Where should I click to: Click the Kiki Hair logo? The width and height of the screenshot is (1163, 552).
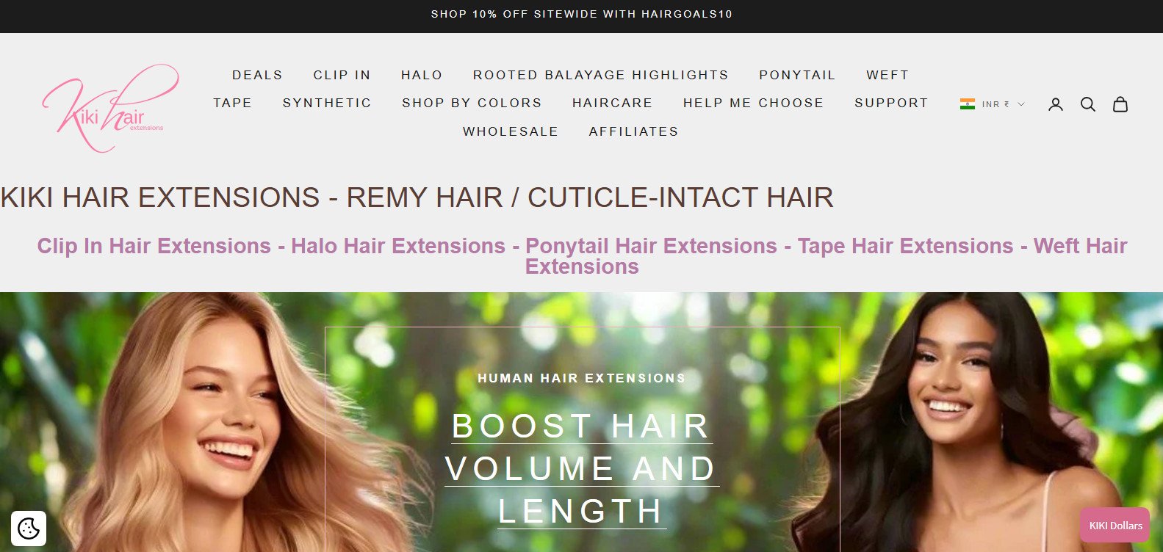(x=110, y=108)
